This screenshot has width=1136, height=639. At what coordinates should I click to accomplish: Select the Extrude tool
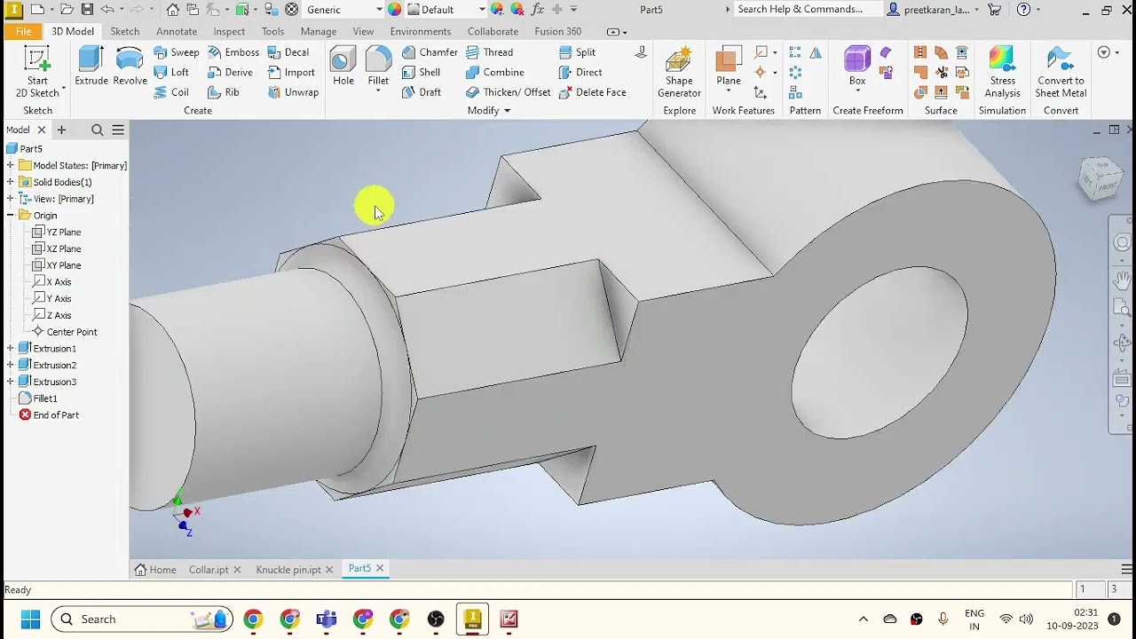[91, 67]
